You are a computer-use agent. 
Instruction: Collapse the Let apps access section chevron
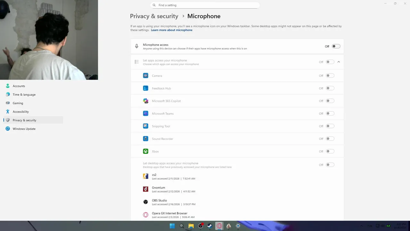point(339,62)
